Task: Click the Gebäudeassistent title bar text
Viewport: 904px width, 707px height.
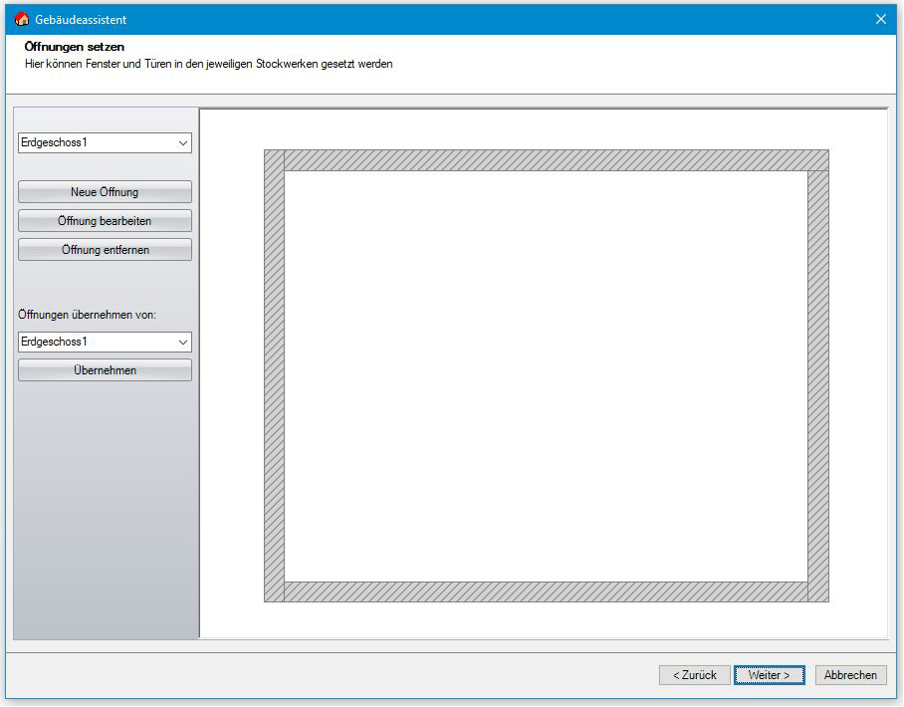Action: tap(81, 19)
